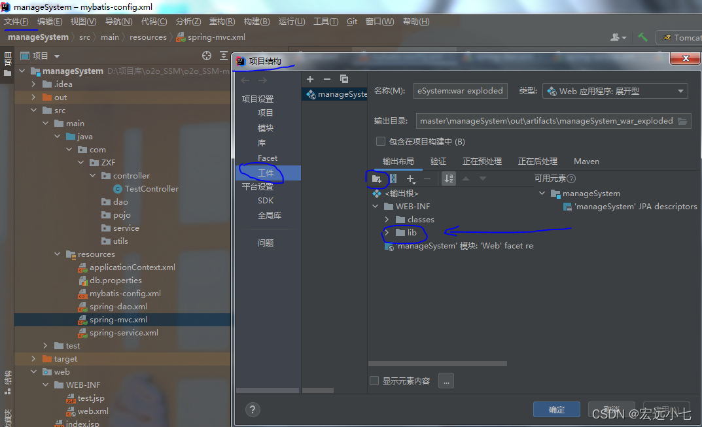Select manageSystem artifact in the list
The width and height of the screenshot is (702, 427).
coord(335,94)
